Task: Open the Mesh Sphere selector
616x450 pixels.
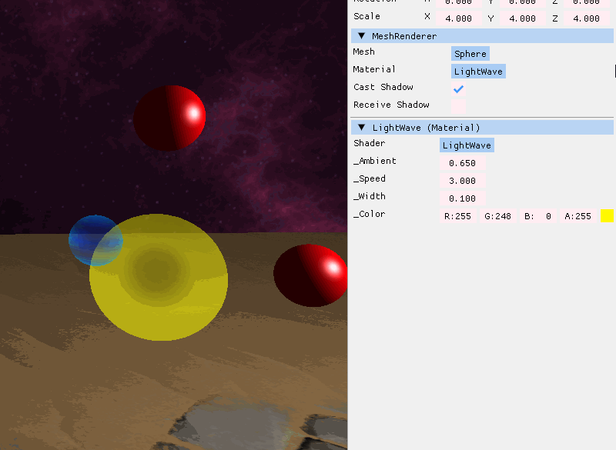Action: (x=470, y=54)
